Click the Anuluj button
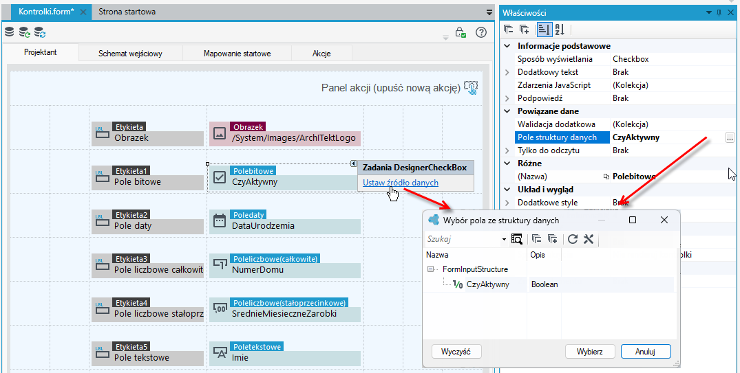The width and height of the screenshot is (740, 373). coord(646,351)
